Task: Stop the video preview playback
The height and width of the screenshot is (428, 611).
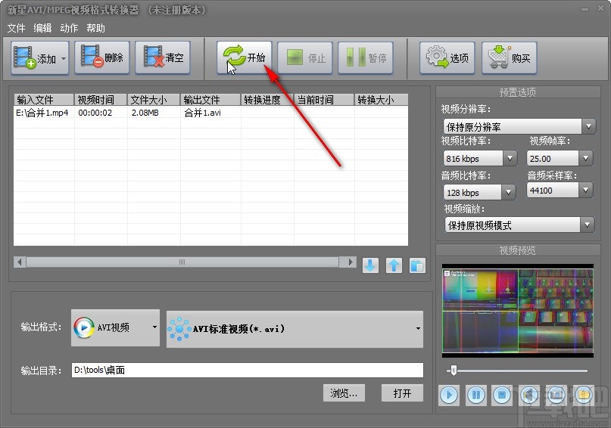Action: coord(502,395)
